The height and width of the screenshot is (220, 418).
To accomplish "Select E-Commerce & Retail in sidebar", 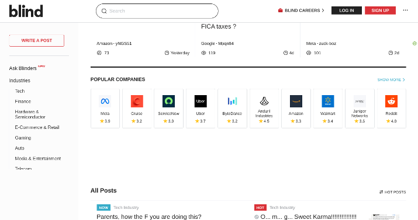I will [x=37, y=127].
